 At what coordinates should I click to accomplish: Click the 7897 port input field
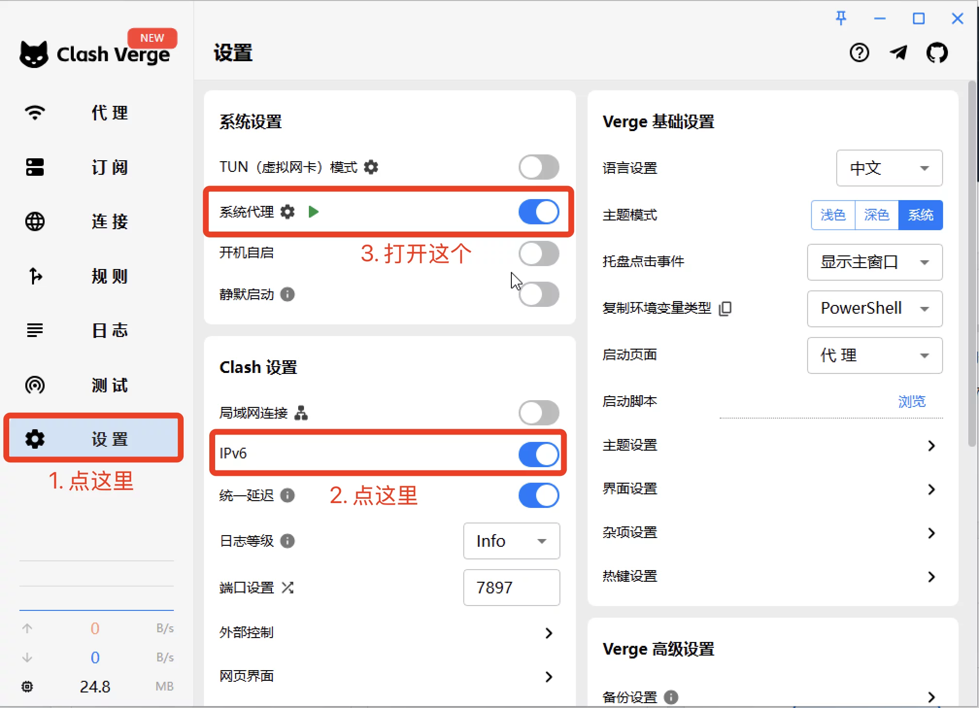coord(511,588)
